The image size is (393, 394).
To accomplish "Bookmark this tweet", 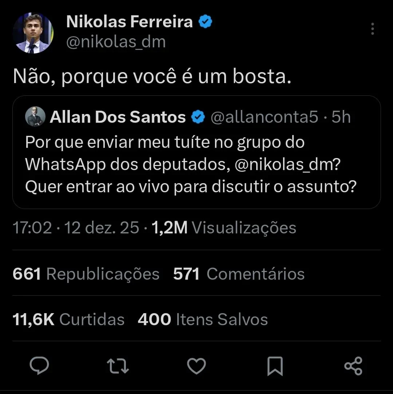I will point(275,367).
